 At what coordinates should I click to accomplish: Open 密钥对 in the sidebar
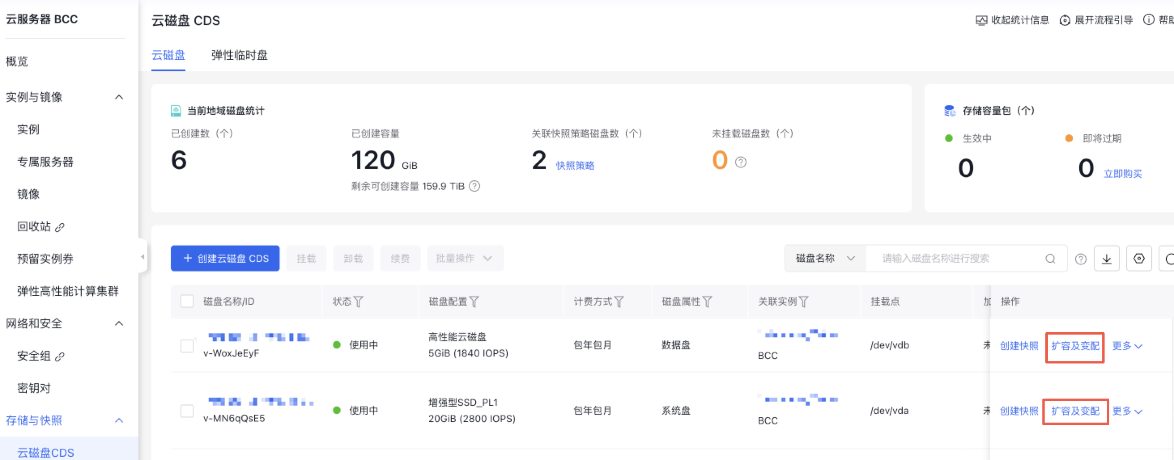point(34,388)
